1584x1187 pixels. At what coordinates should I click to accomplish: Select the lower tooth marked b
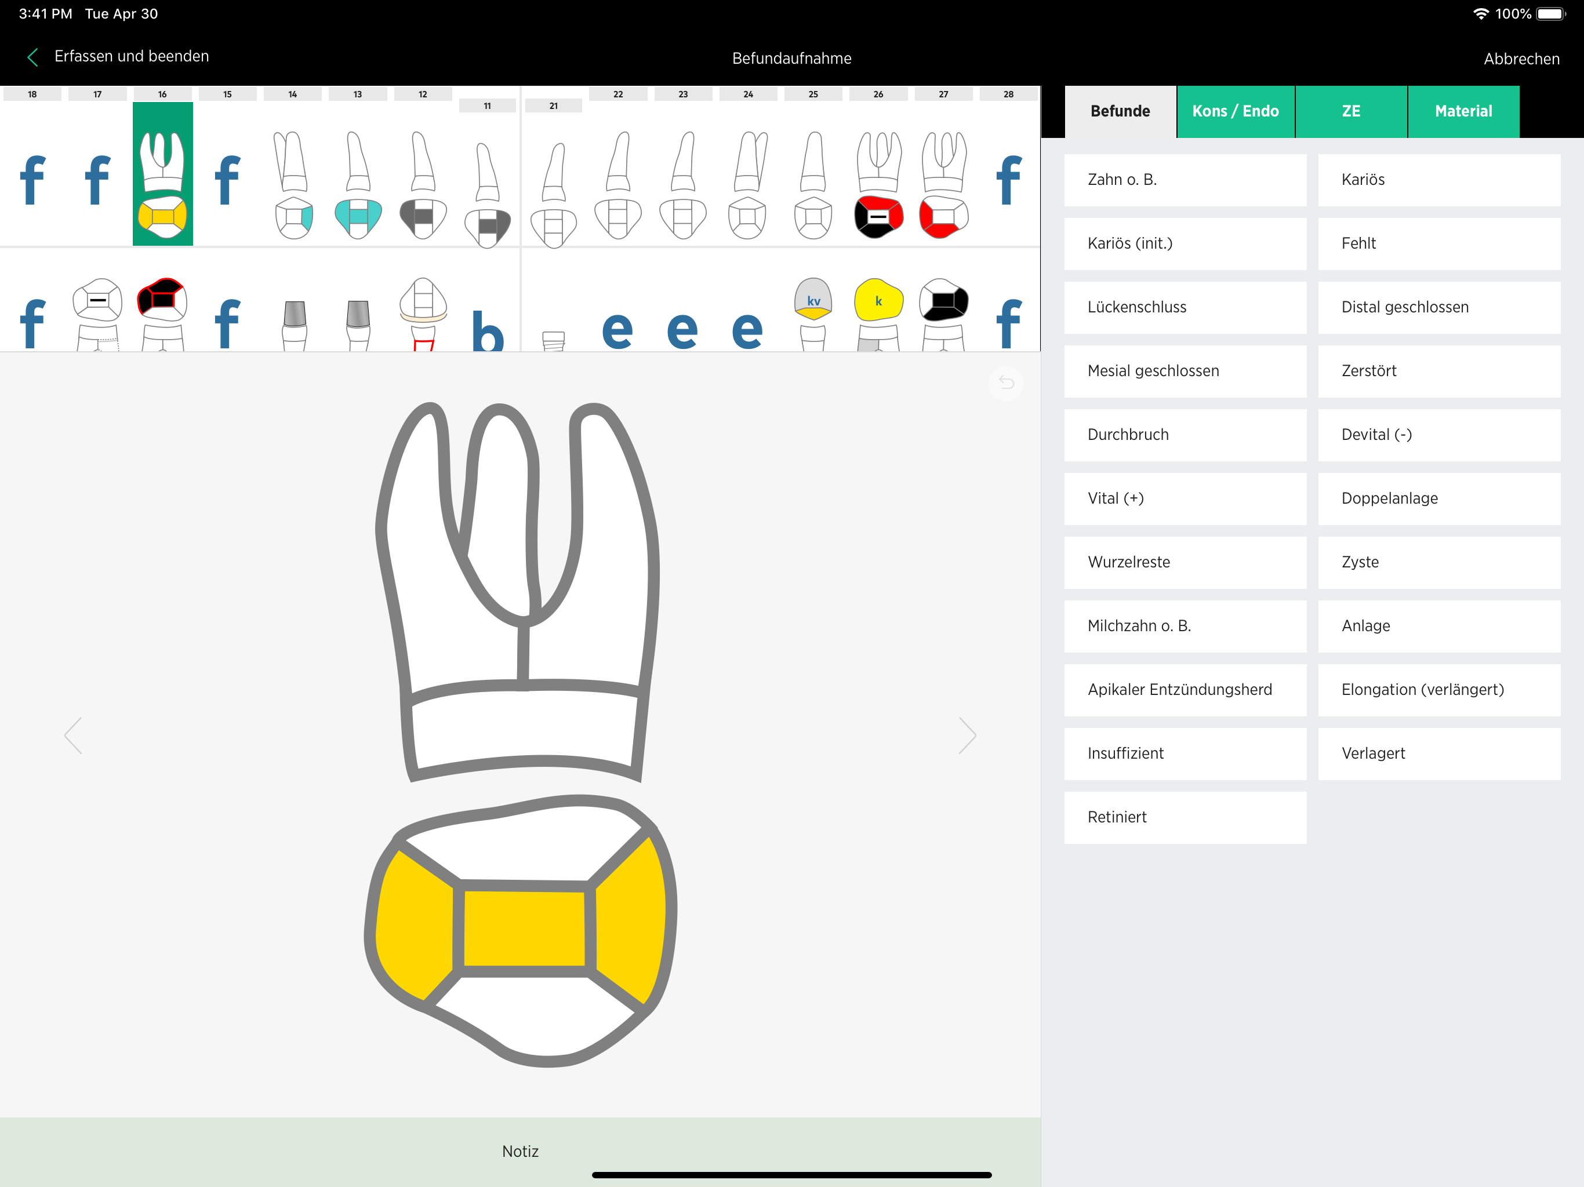pyautogui.click(x=488, y=330)
